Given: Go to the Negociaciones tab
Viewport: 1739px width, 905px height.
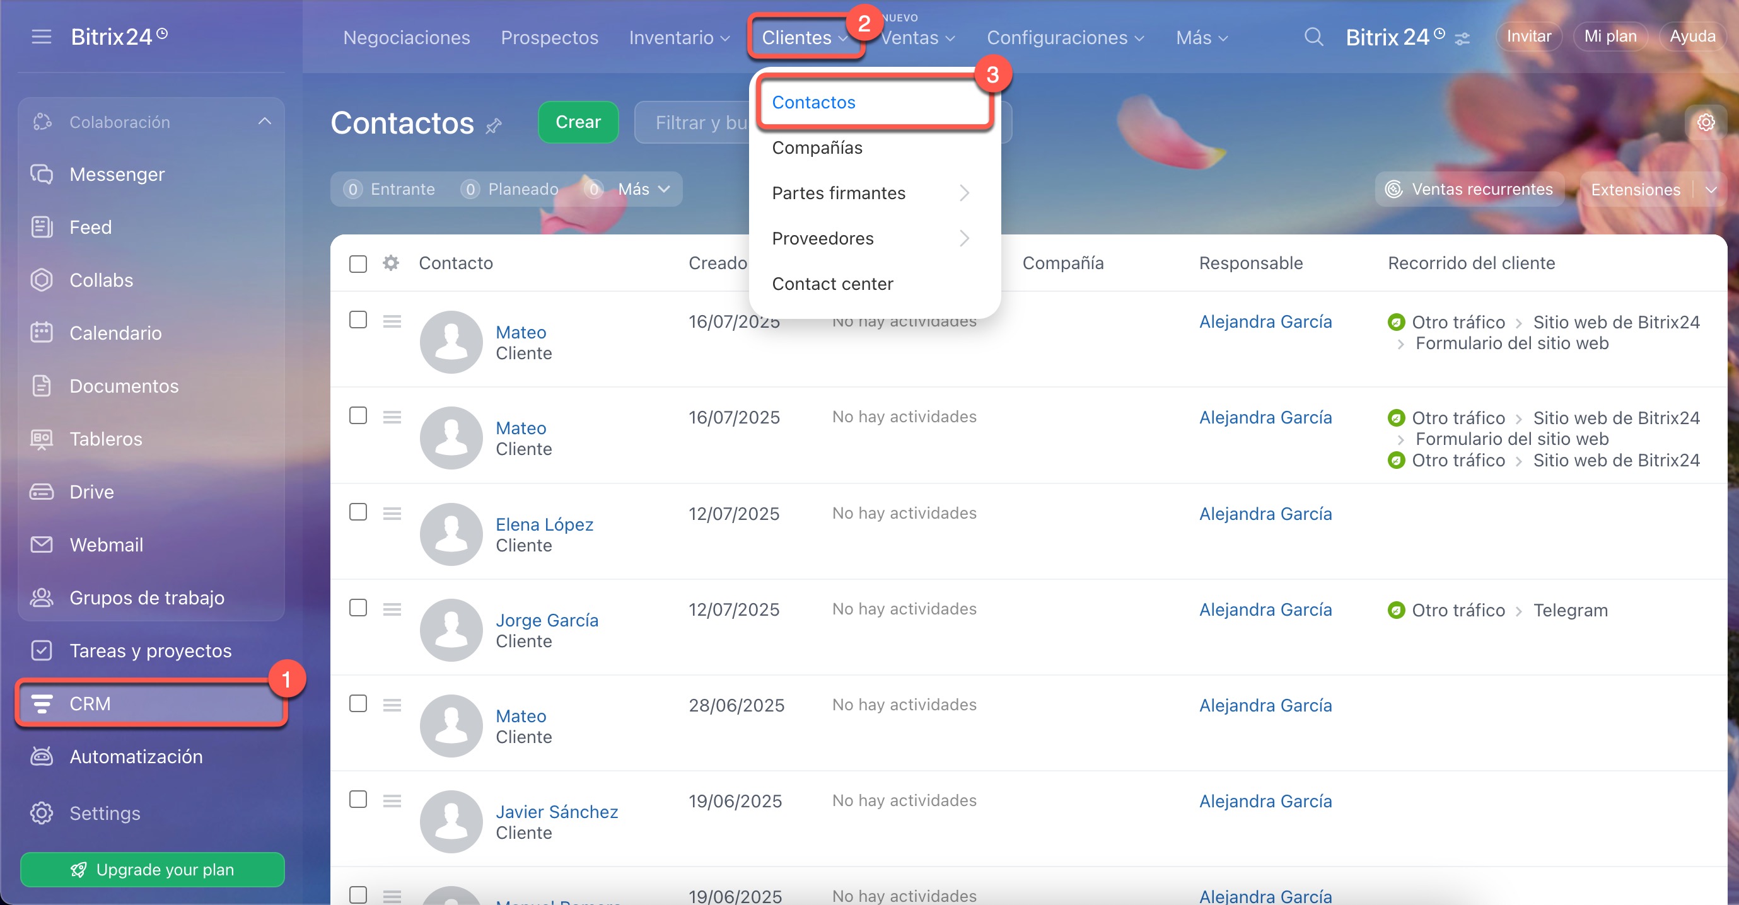Looking at the screenshot, I should click(407, 38).
